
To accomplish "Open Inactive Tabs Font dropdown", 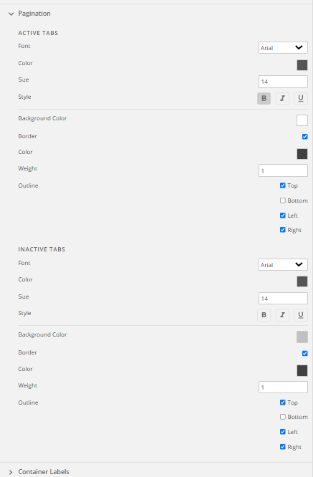I will pos(283,265).
